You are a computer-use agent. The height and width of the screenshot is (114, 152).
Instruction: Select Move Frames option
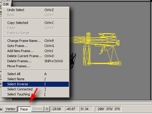pyautogui.click(x=36, y=66)
